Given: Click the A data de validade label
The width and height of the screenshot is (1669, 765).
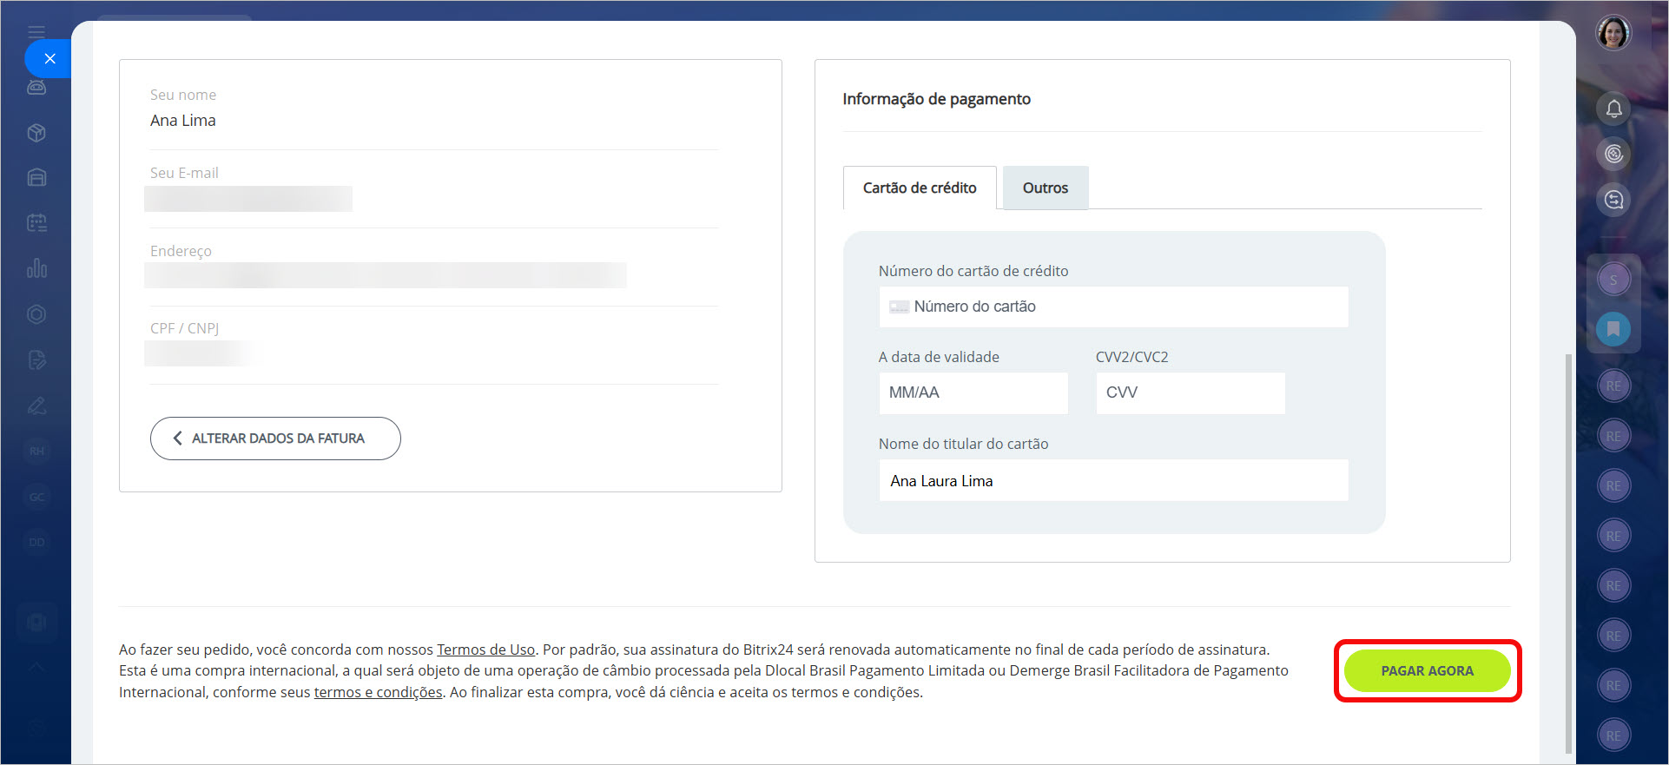Looking at the screenshot, I should (939, 357).
